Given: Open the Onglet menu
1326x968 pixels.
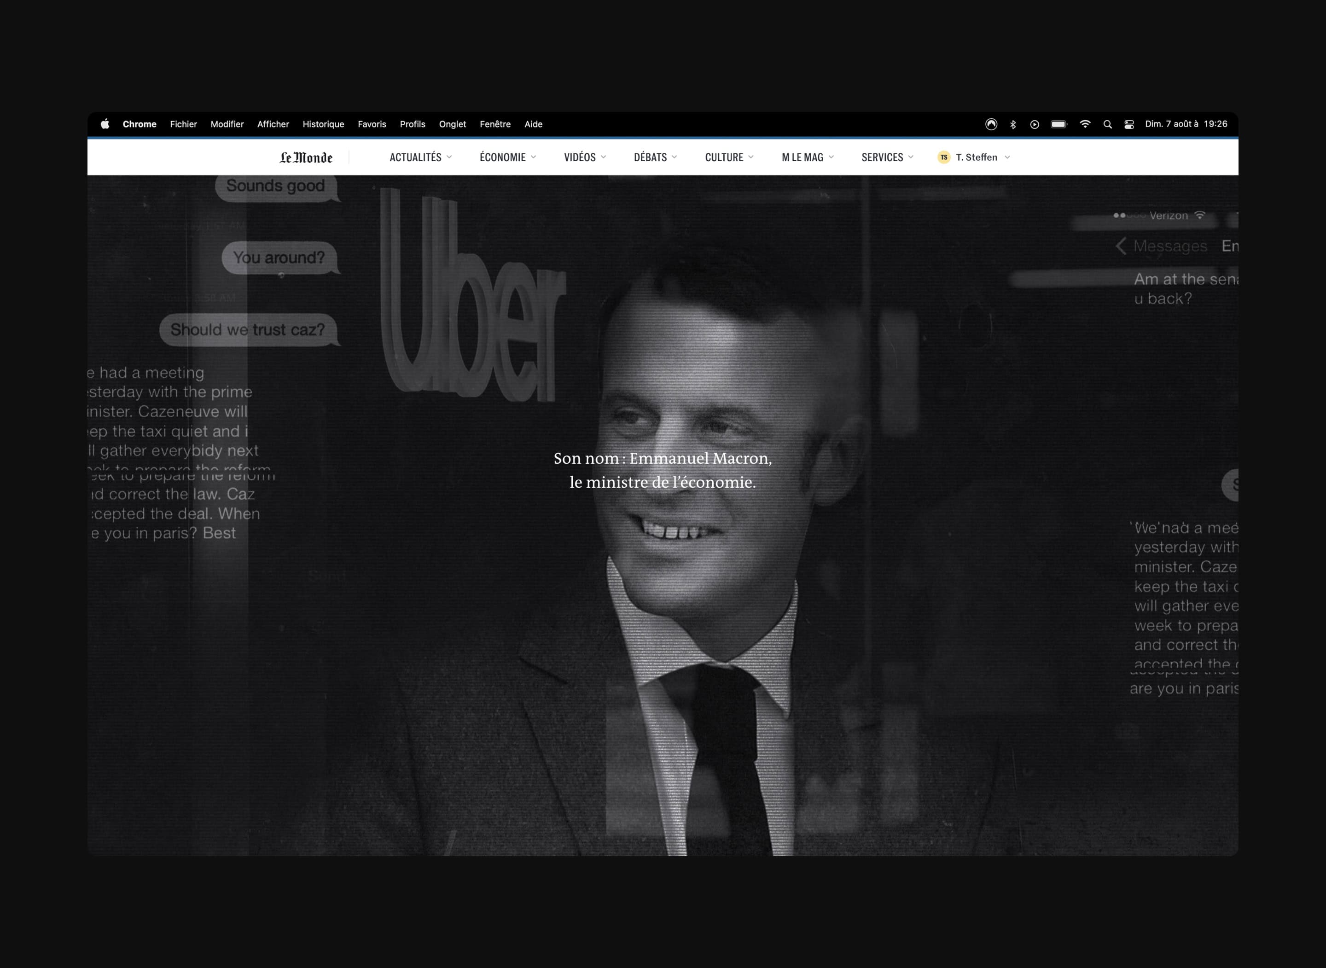Looking at the screenshot, I should pos(452,124).
